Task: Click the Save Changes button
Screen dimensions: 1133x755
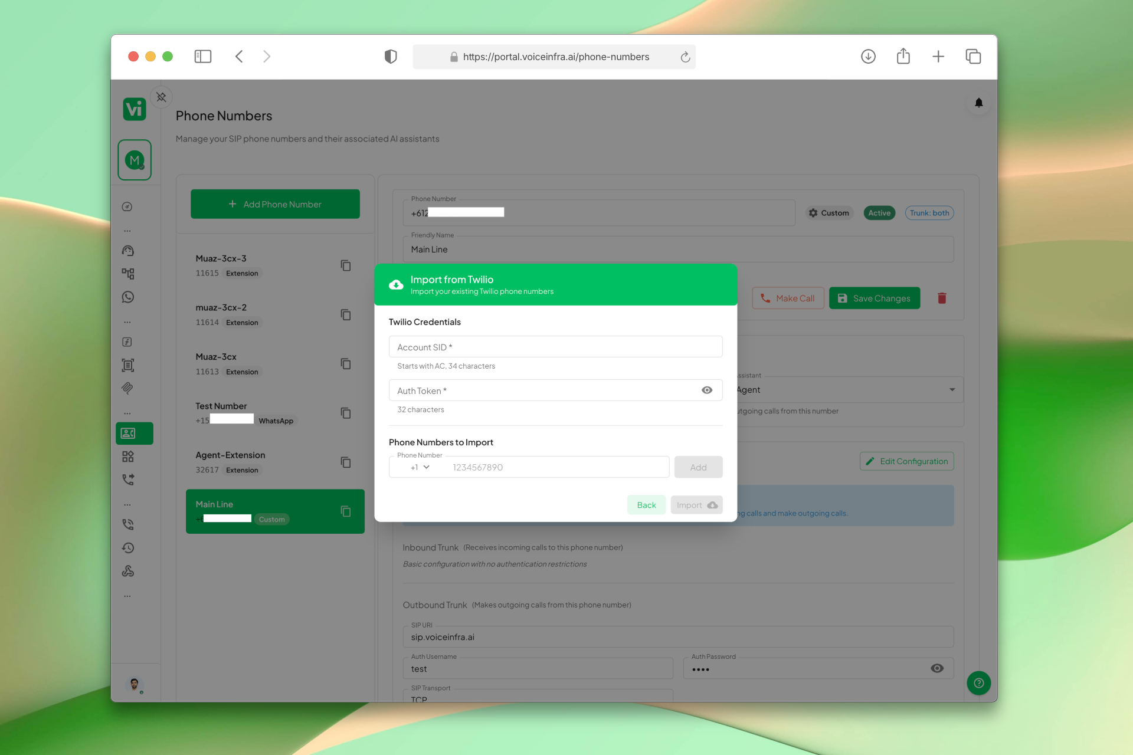Action: pos(874,298)
